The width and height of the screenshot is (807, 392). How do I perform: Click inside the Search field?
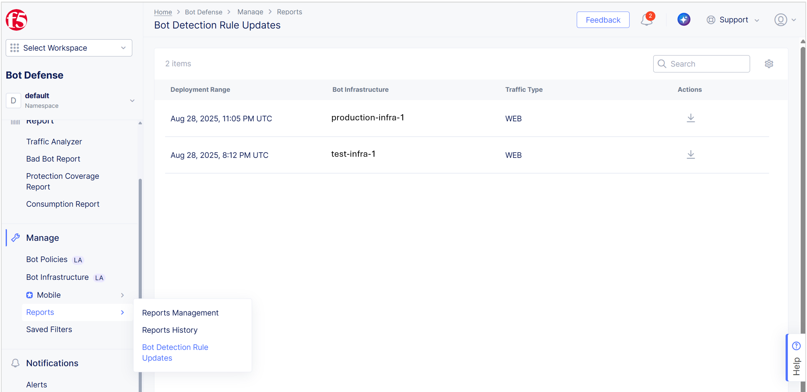pyautogui.click(x=701, y=64)
